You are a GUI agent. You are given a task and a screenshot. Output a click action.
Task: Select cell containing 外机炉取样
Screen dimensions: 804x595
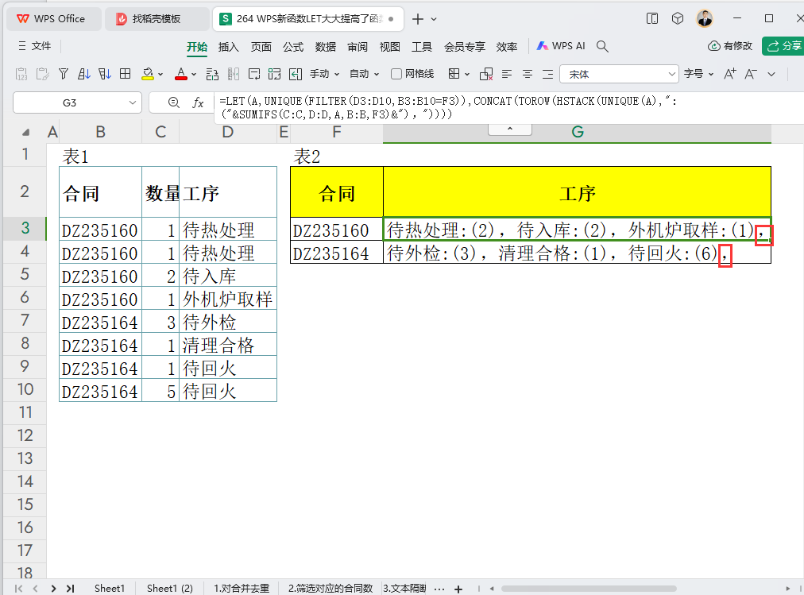click(x=227, y=299)
